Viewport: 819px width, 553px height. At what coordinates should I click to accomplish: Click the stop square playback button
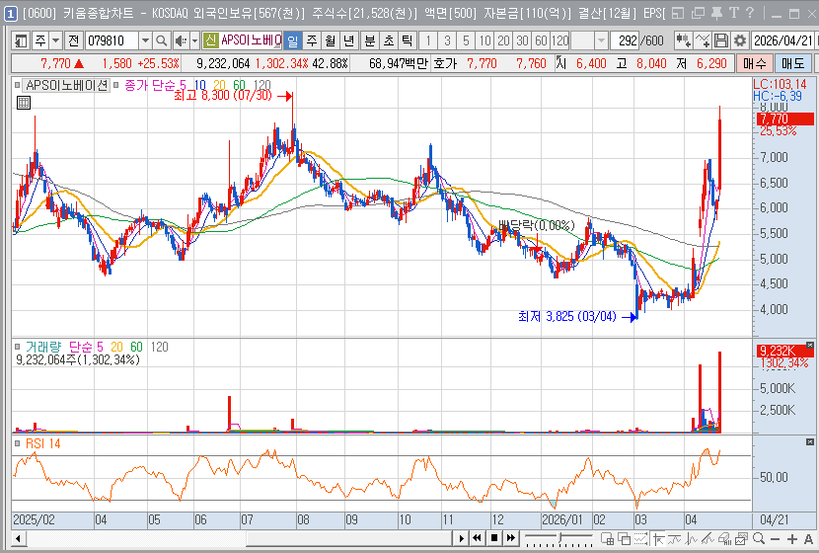click(494, 538)
